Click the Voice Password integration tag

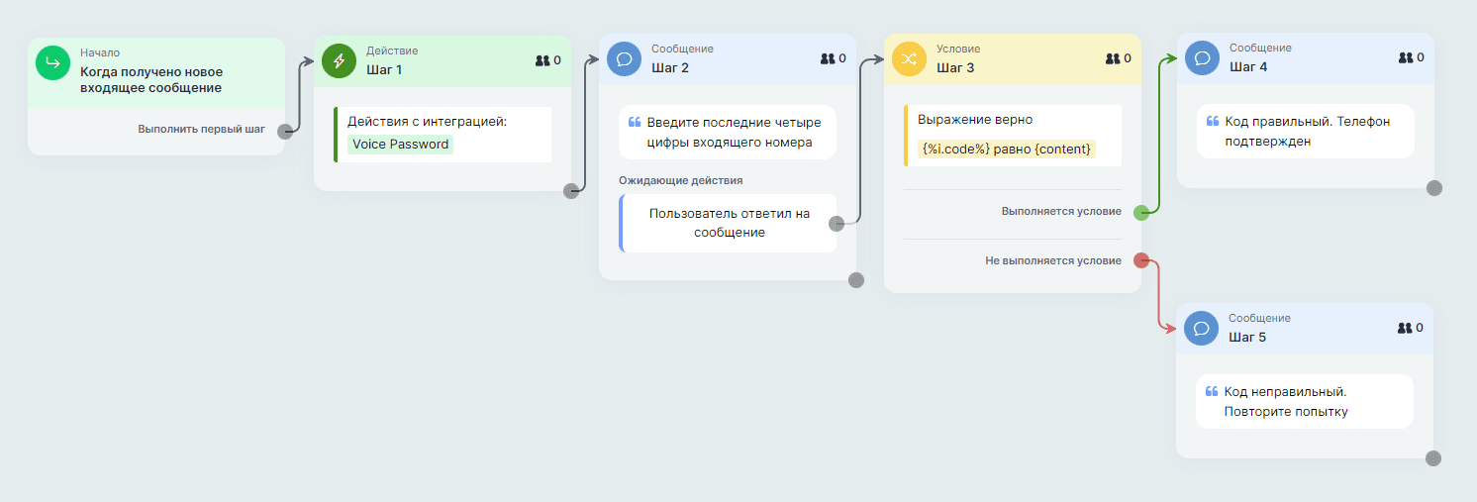point(400,145)
